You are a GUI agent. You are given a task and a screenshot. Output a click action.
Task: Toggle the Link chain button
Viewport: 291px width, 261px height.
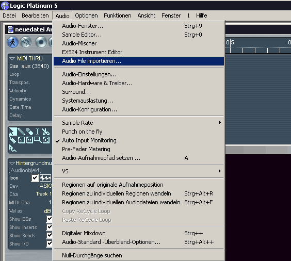pos(26,42)
